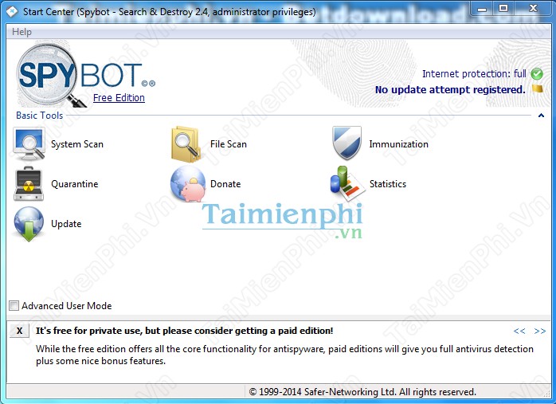Click 'Internet protection: full' status text
The width and height of the screenshot is (556, 404).
(x=474, y=74)
